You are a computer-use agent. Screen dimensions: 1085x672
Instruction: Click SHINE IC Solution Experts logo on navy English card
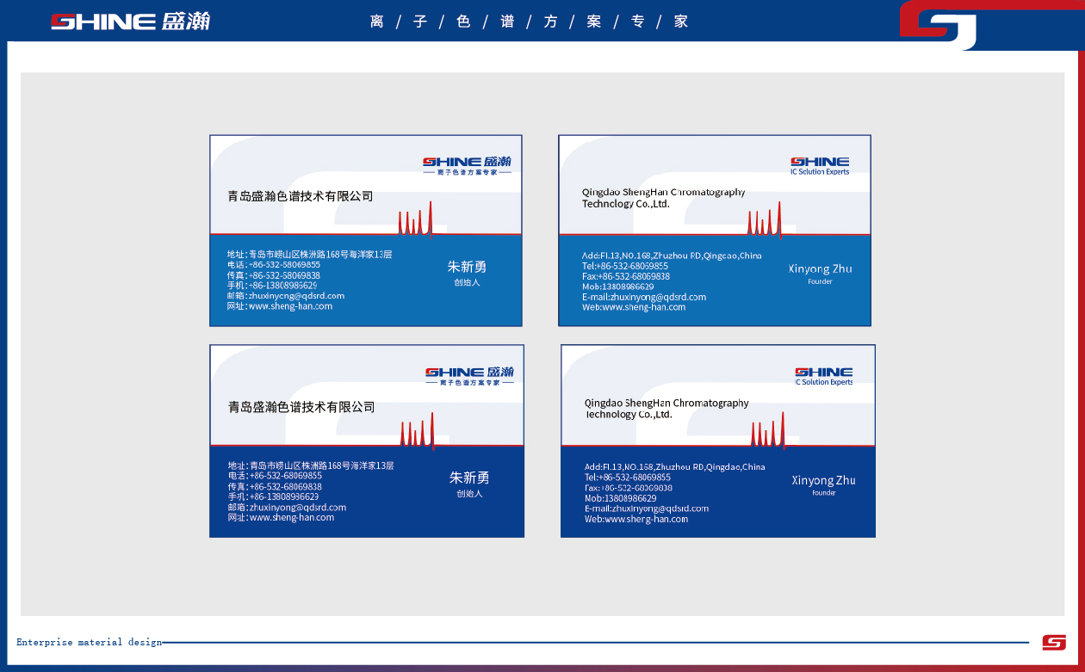point(823,376)
